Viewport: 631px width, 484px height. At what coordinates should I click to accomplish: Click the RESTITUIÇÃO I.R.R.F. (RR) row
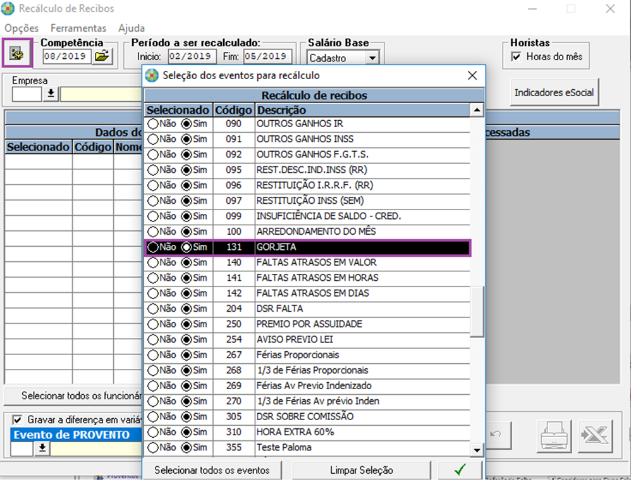307,185
